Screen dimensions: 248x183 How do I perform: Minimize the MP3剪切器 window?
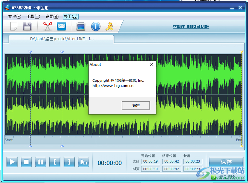point(232,8)
